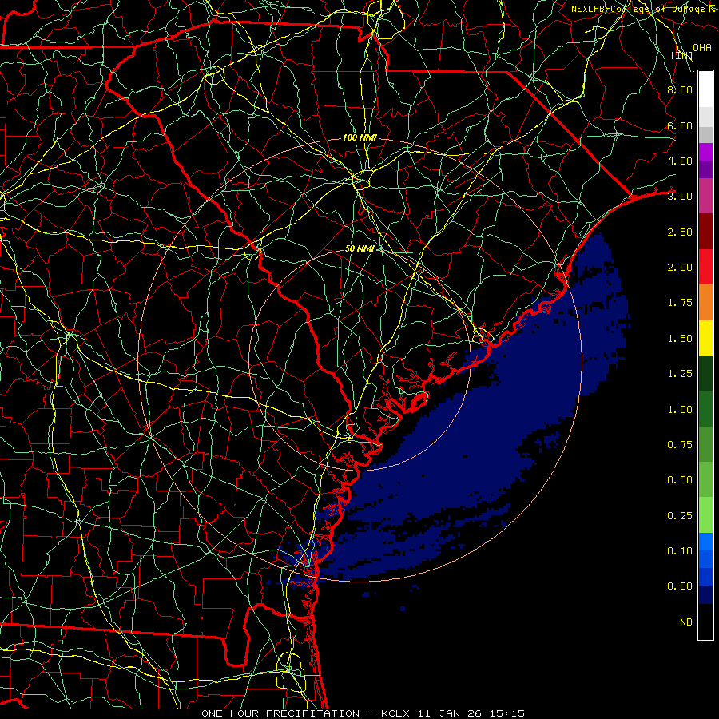This screenshot has width=719, height=719.
Task: Select the '1.50' legend value
Action: 680,339
